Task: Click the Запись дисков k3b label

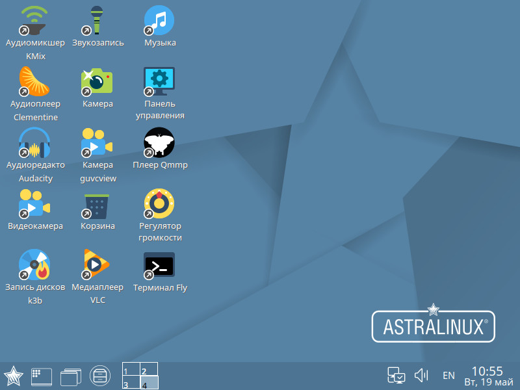Action: click(x=35, y=294)
